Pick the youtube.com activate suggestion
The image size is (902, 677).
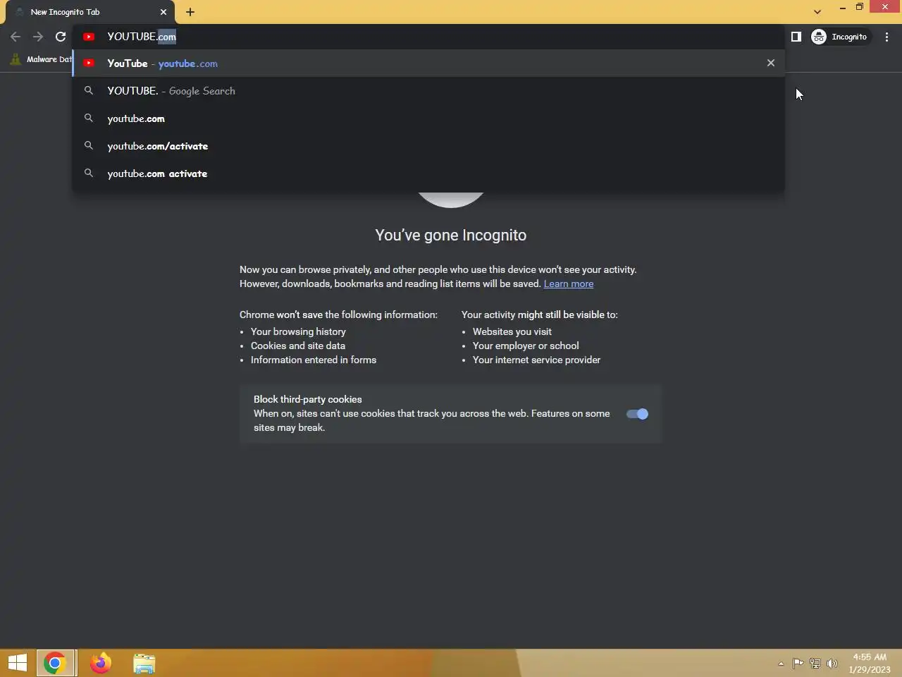428,173
